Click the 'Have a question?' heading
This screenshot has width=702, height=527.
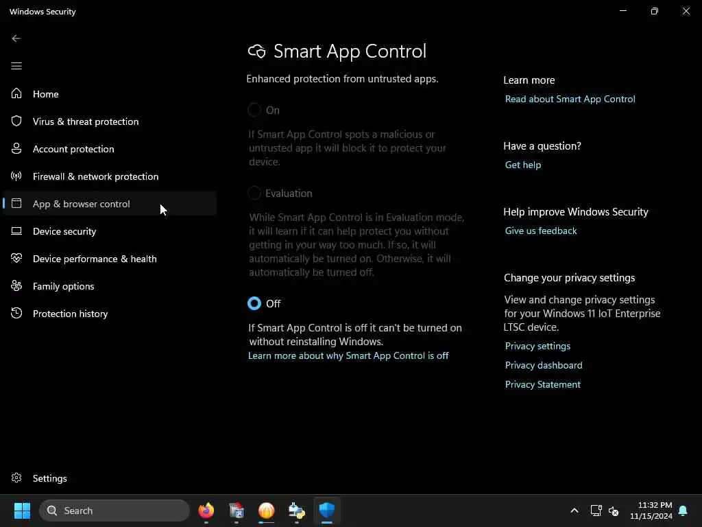coord(542,146)
